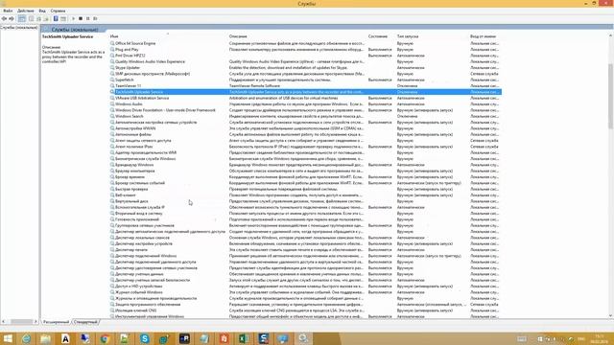Select the Вторичный вход в систему service
Viewport: 614px width, 345px height.
click(x=138, y=213)
